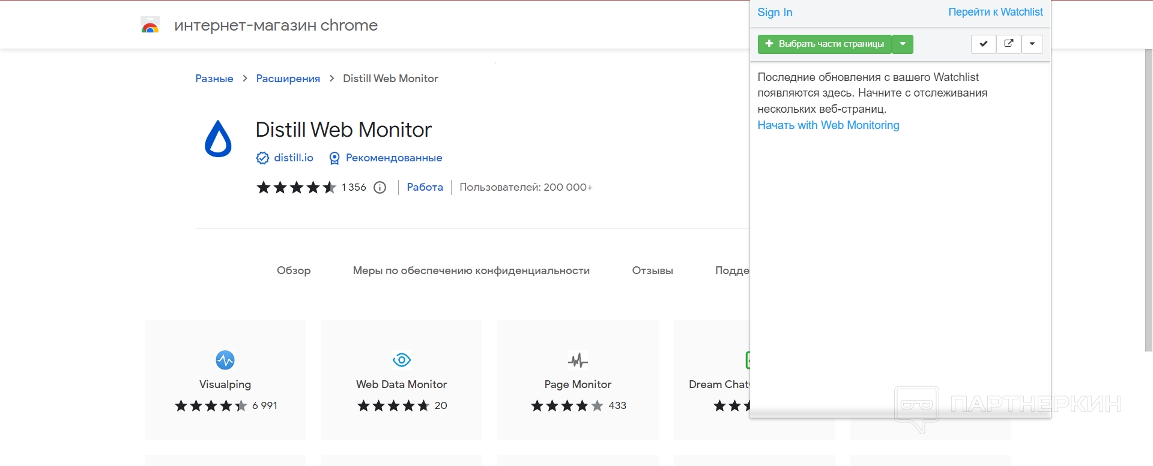The height and width of the screenshot is (466, 1153).
Task: Open the distill.io publisher link
Action: [x=294, y=158]
